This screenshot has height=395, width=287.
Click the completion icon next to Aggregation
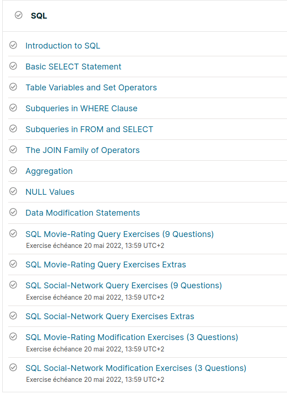point(13,170)
